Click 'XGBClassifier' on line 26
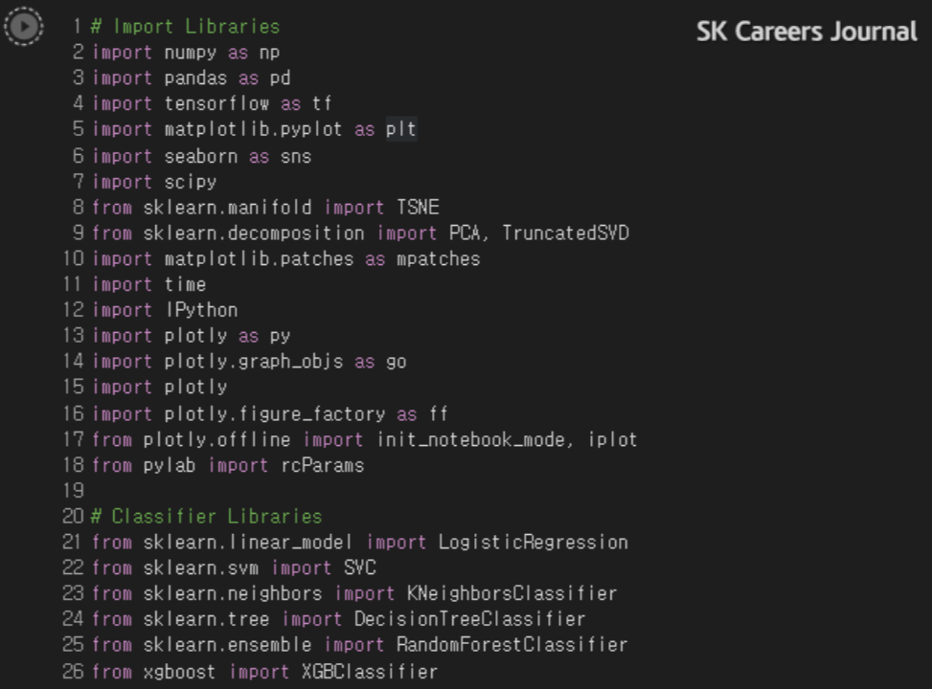Viewport: 932px width, 689px height. click(x=369, y=672)
